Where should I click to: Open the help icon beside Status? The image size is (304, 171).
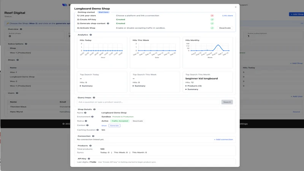point(86,121)
